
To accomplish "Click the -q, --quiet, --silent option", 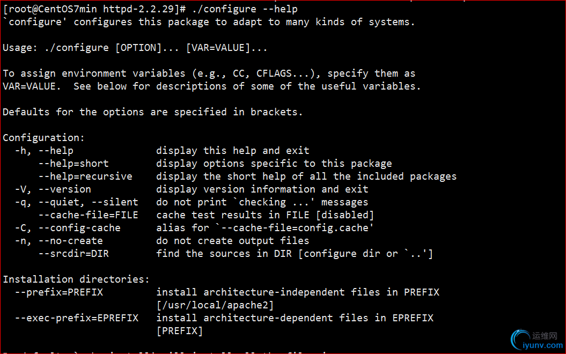I will 77,202.
